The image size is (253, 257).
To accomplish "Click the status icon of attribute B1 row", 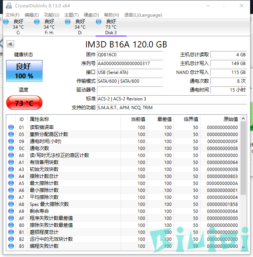I will coord(11,232).
